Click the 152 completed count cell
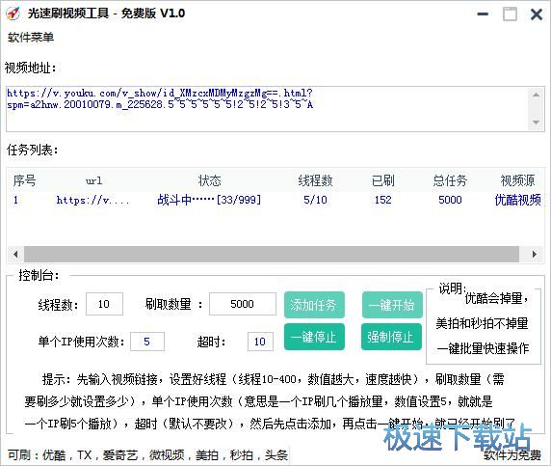551x466 pixels. click(x=383, y=200)
